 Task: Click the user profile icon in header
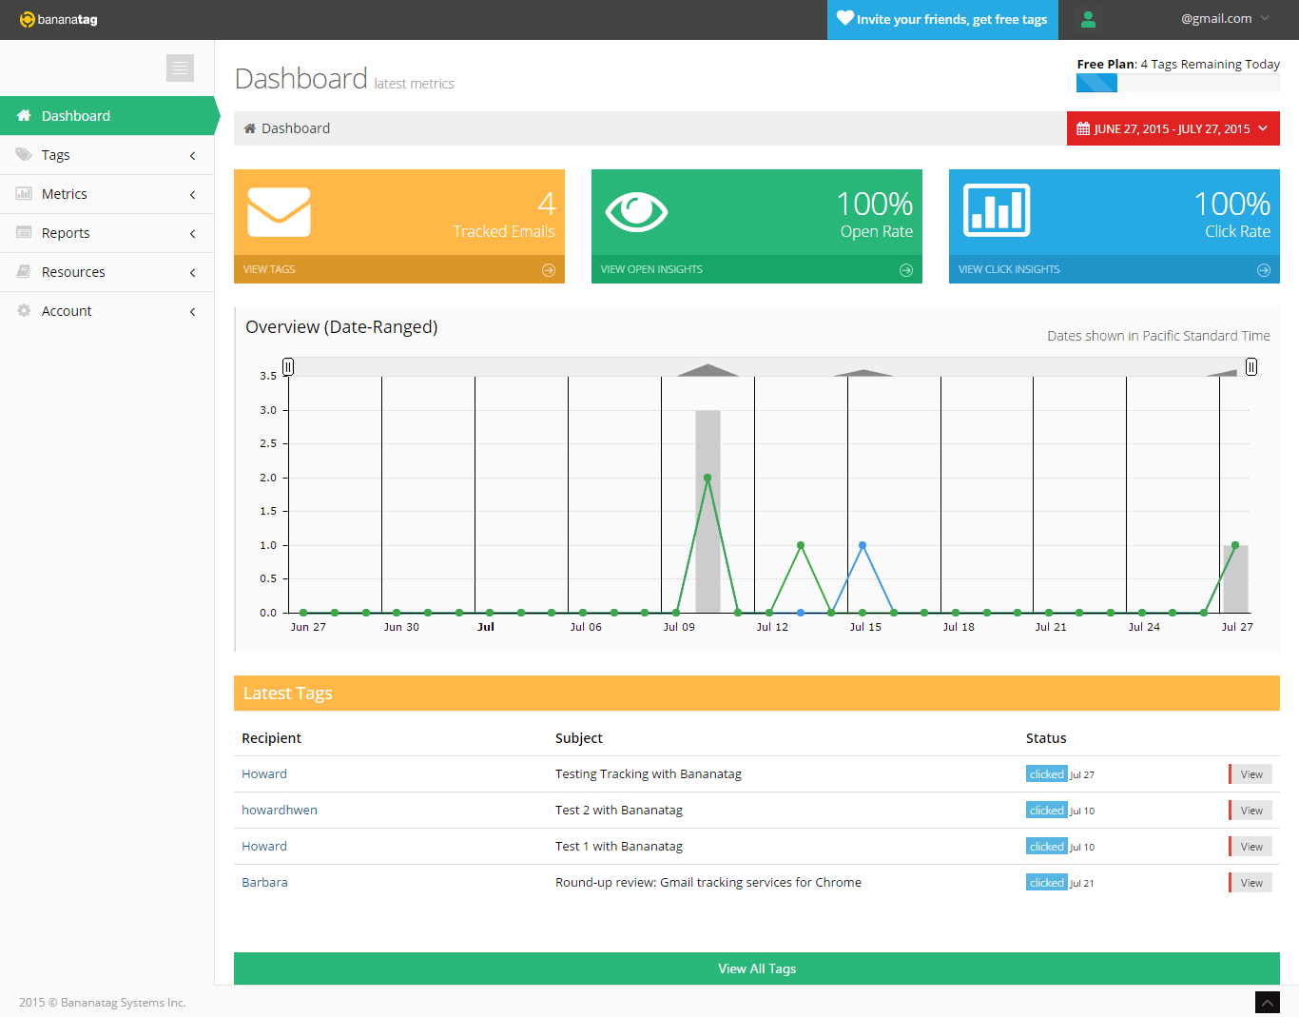pyautogui.click(x=1089, y=19)
